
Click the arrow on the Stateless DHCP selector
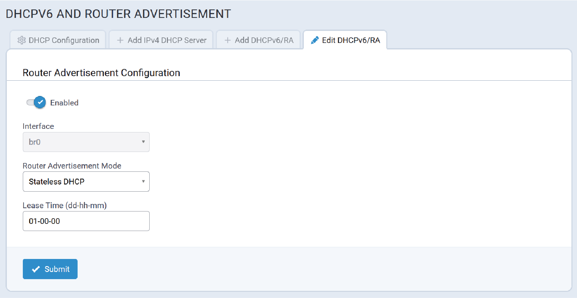click(x=143, y=181)
